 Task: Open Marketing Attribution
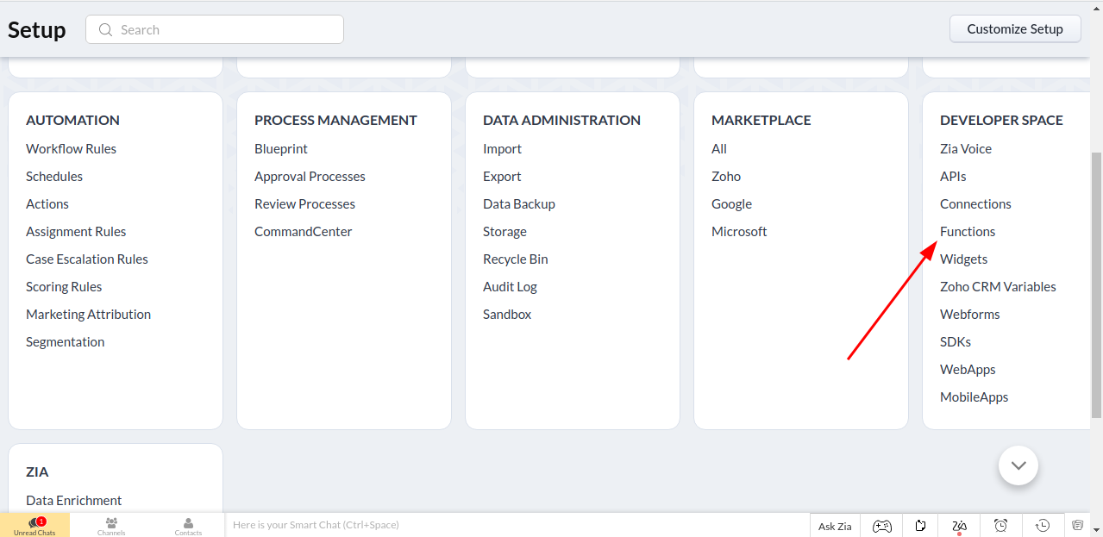88,314
